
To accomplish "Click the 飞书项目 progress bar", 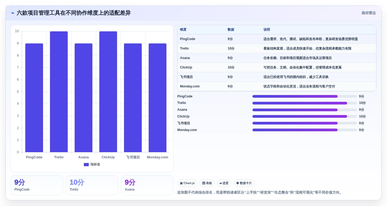I will (x=304, y=123).
